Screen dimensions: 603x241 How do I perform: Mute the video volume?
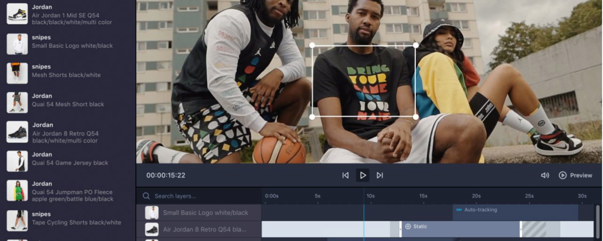pyautogui.click(x=545, y=175)
